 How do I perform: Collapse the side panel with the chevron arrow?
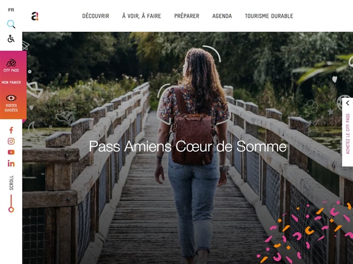347,103
